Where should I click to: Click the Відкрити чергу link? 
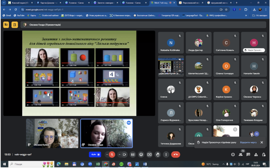(x=248, y=142)
